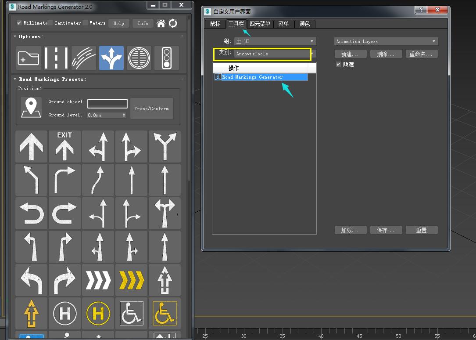Switch to the 四元菜单 tab
Screen dimensions: 476x340
[x=260, y=24]
